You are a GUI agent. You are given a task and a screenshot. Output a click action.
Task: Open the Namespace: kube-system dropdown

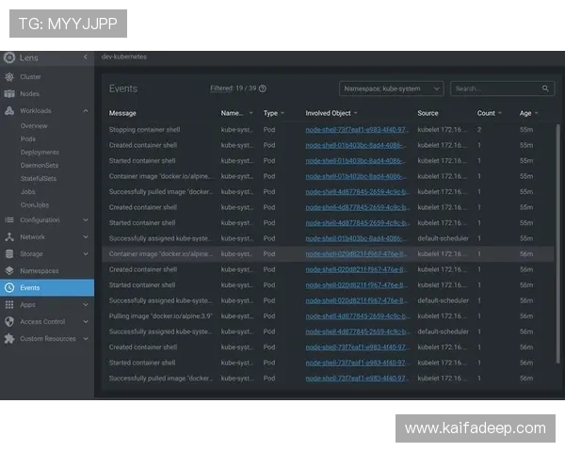coord(391,89)
